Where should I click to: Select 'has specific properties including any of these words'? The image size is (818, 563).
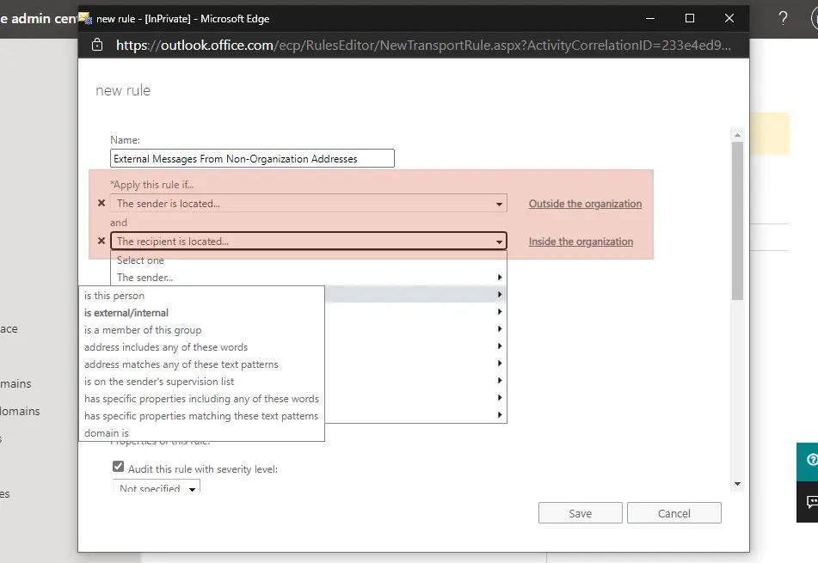tap(201, 399)
